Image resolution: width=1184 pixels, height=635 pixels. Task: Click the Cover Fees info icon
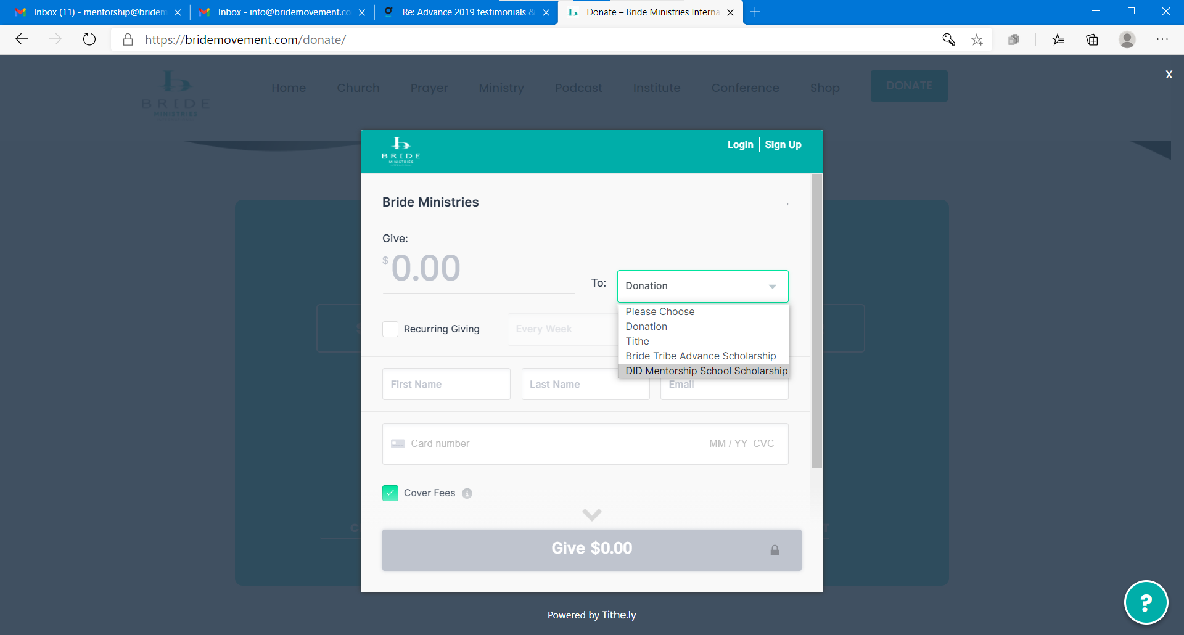click(x=467, y=493)
